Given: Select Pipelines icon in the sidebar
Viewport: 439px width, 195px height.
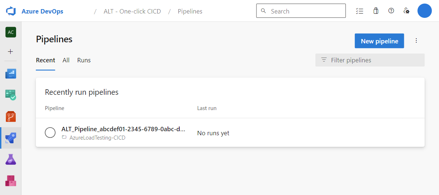Looking at the screenshot, I should [11, 138].
